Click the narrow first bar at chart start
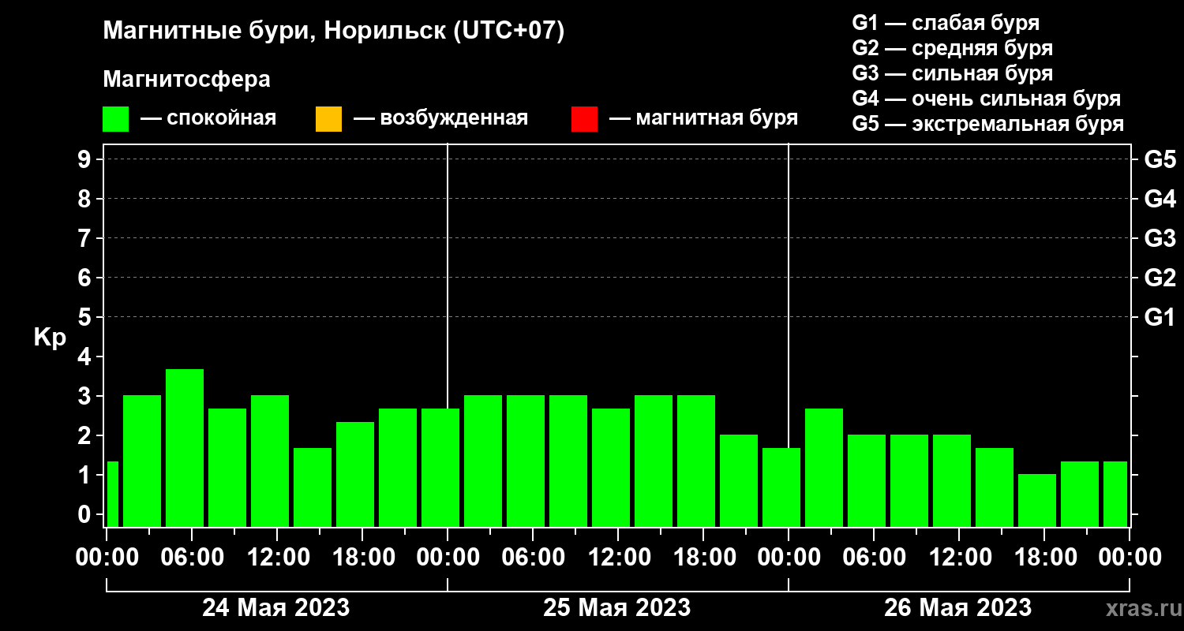Viewport: 1184px width, 631px height. pos(112,494)
